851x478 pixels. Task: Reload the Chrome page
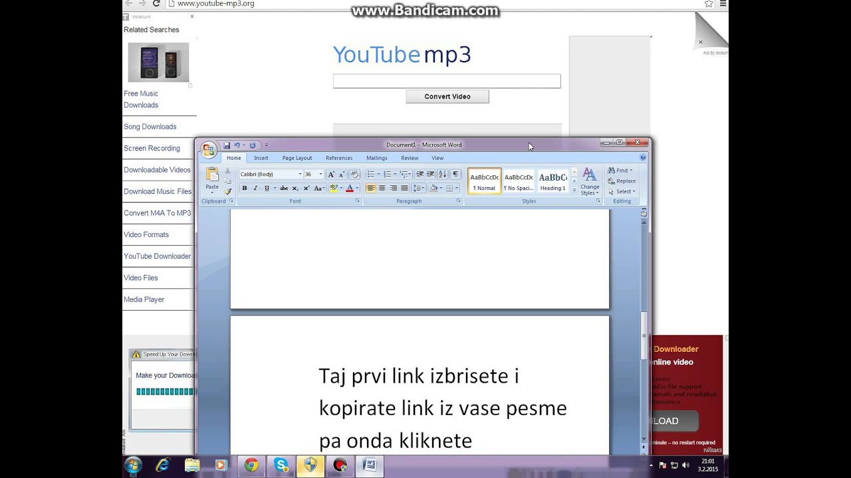(x=156, y=4)
